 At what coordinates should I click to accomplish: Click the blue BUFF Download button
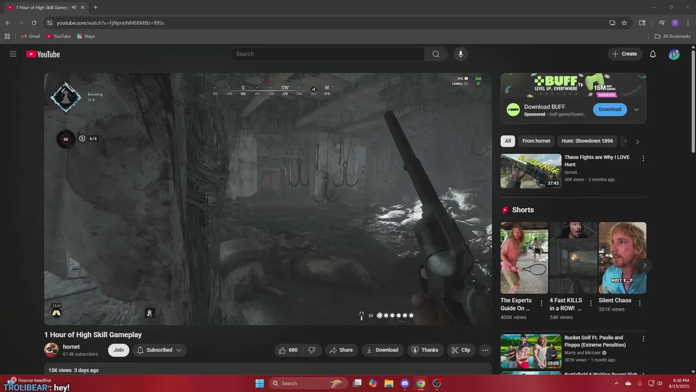click(x=610, y=109)
